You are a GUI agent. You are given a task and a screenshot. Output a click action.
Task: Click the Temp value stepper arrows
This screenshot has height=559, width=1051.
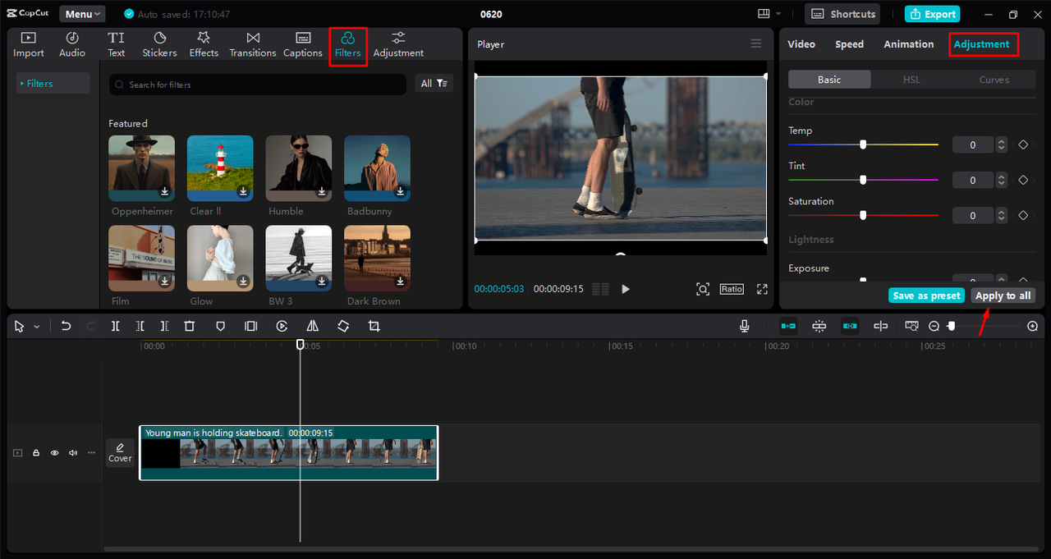1001,144
